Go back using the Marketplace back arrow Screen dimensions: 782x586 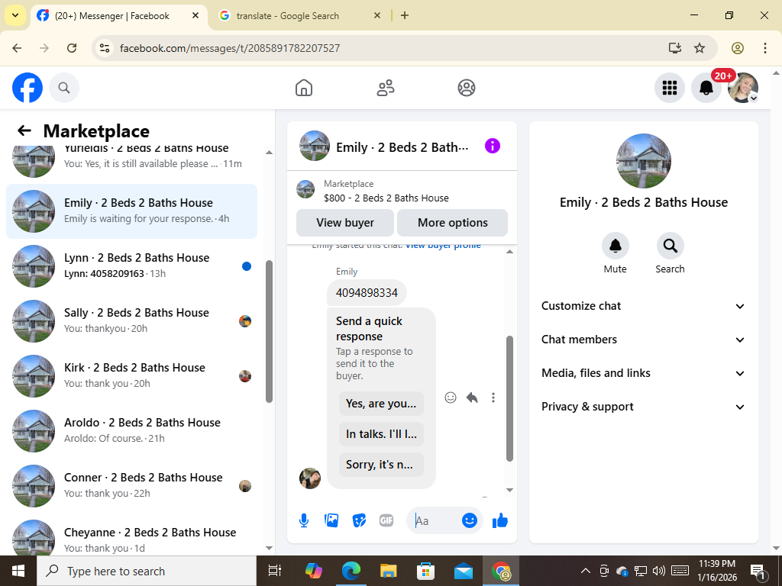click(24, 130)
